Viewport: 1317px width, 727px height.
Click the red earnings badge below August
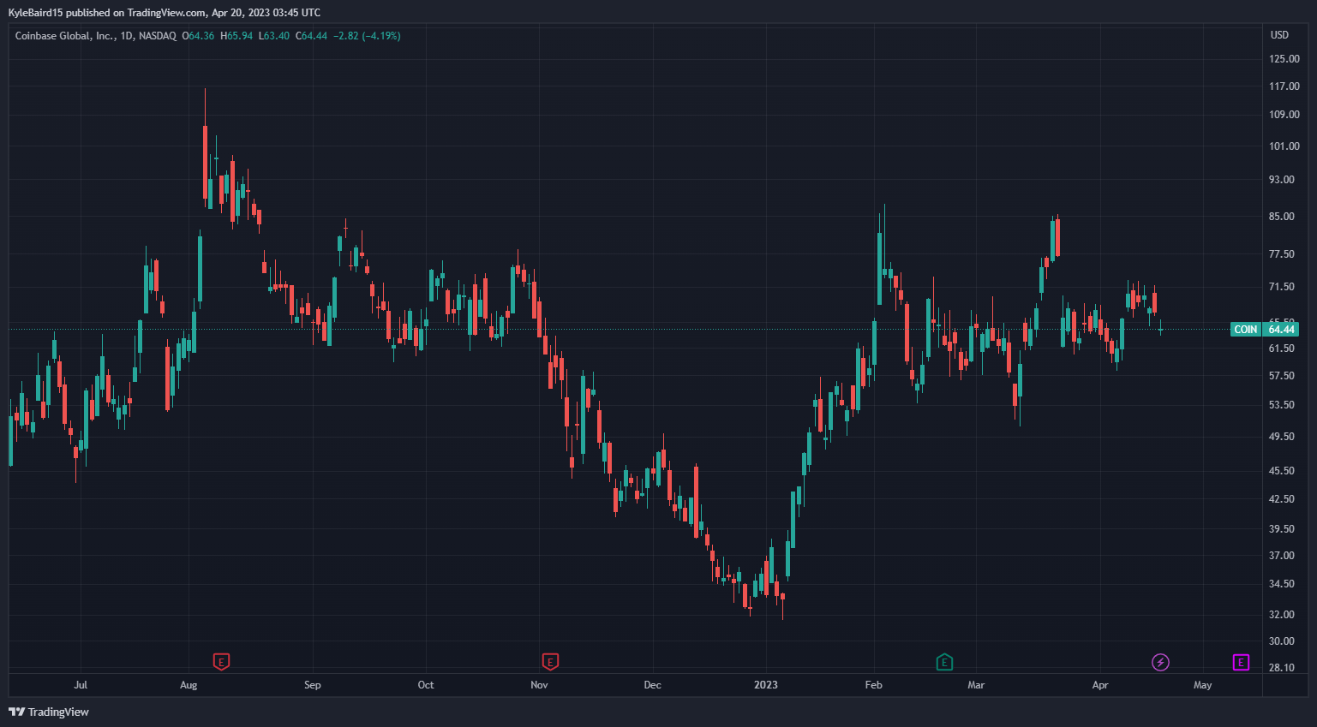[x=220, y=662]
